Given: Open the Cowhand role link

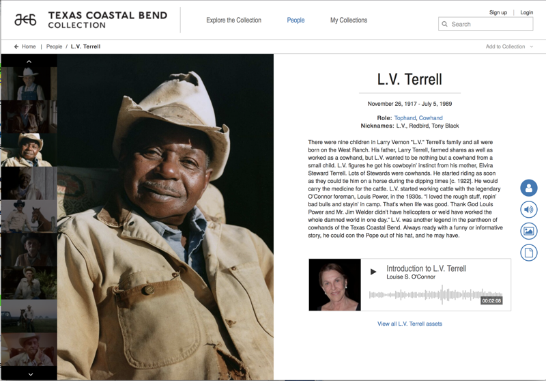Looking at the screenshot, I should pos(431,118).
